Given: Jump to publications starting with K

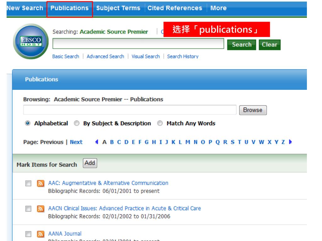Looking at the screenshot, I should [174, 142].
